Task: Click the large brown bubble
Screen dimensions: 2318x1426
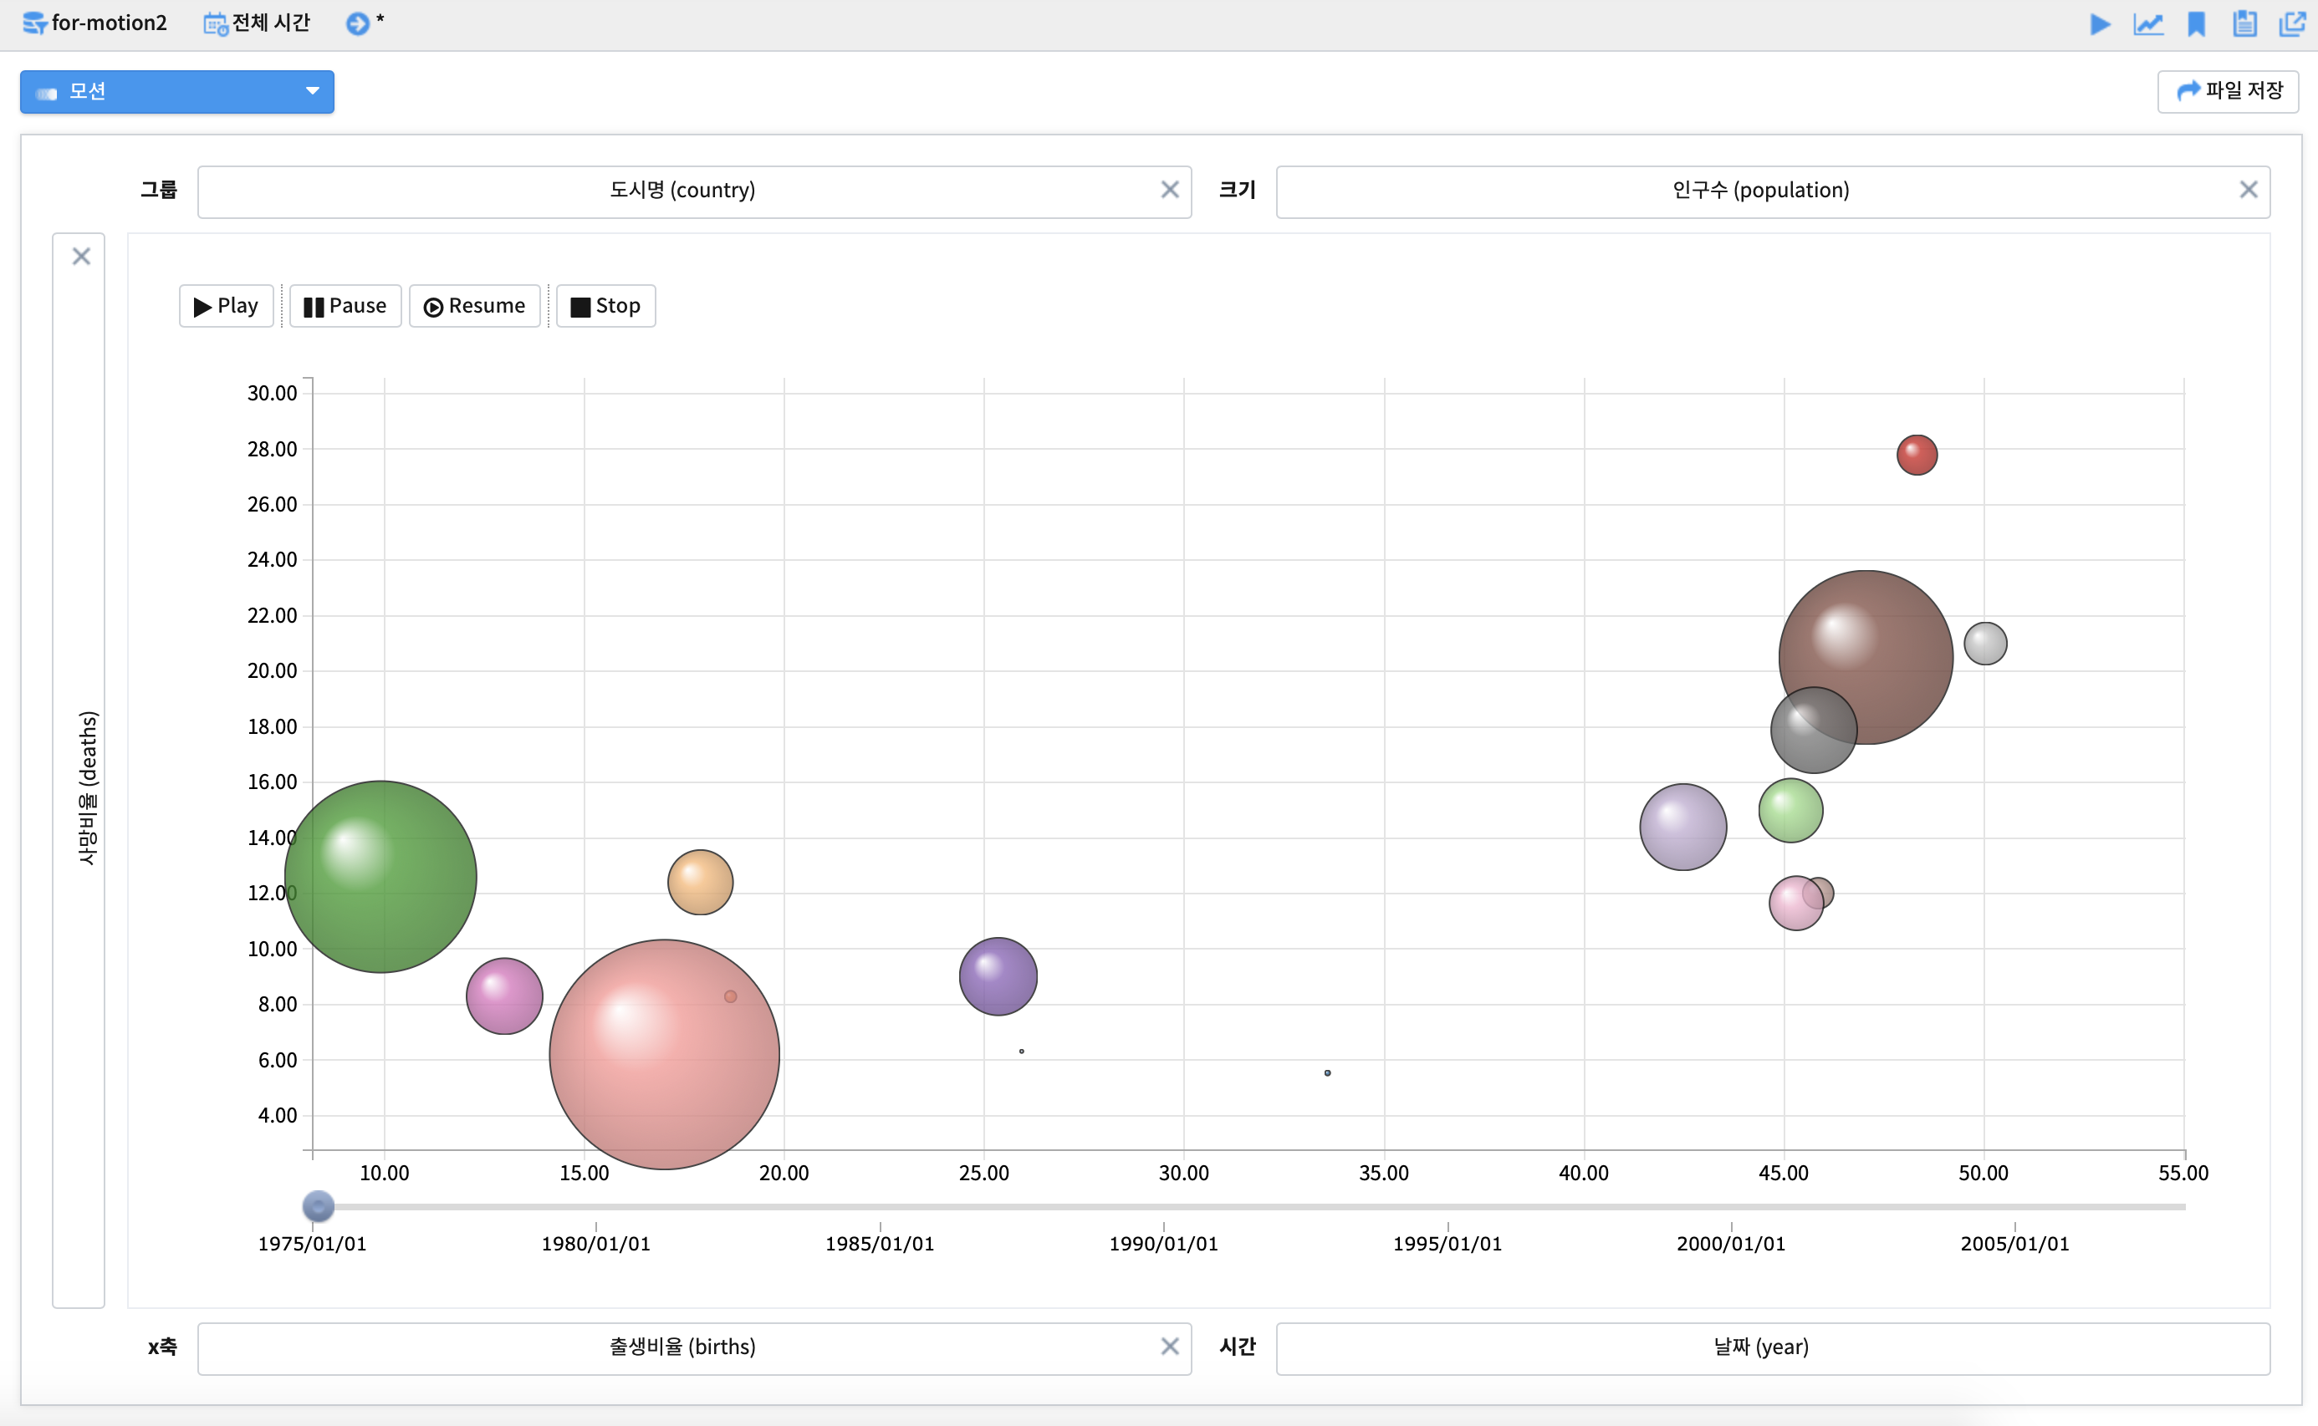Action: click(x=1865, y=657)
